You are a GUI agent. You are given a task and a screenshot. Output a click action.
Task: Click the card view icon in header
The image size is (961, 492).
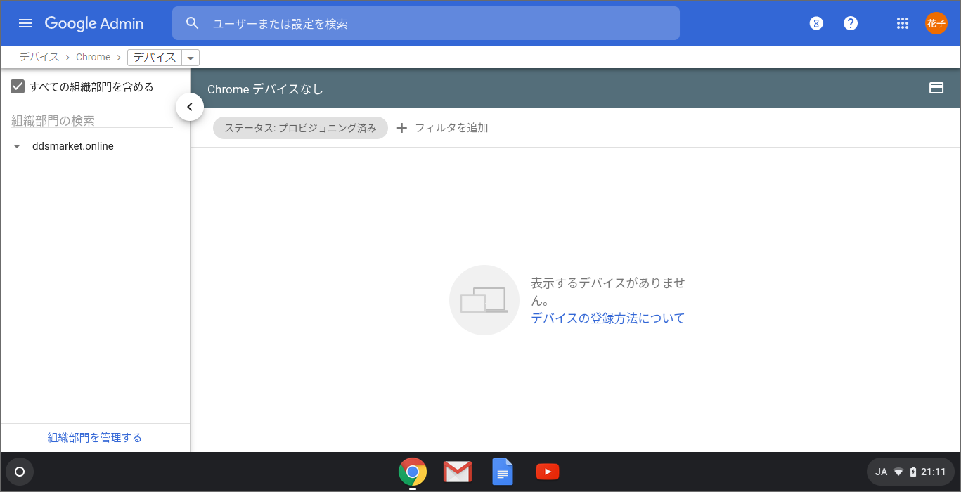[x=936, y=89]
